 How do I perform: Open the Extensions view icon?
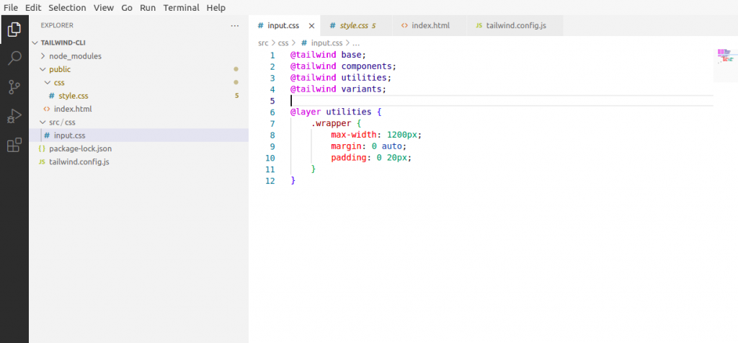[x=14, y=145]
